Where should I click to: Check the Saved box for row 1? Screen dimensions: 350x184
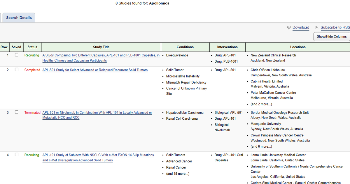pyautogui.click(x=17, y=55)
